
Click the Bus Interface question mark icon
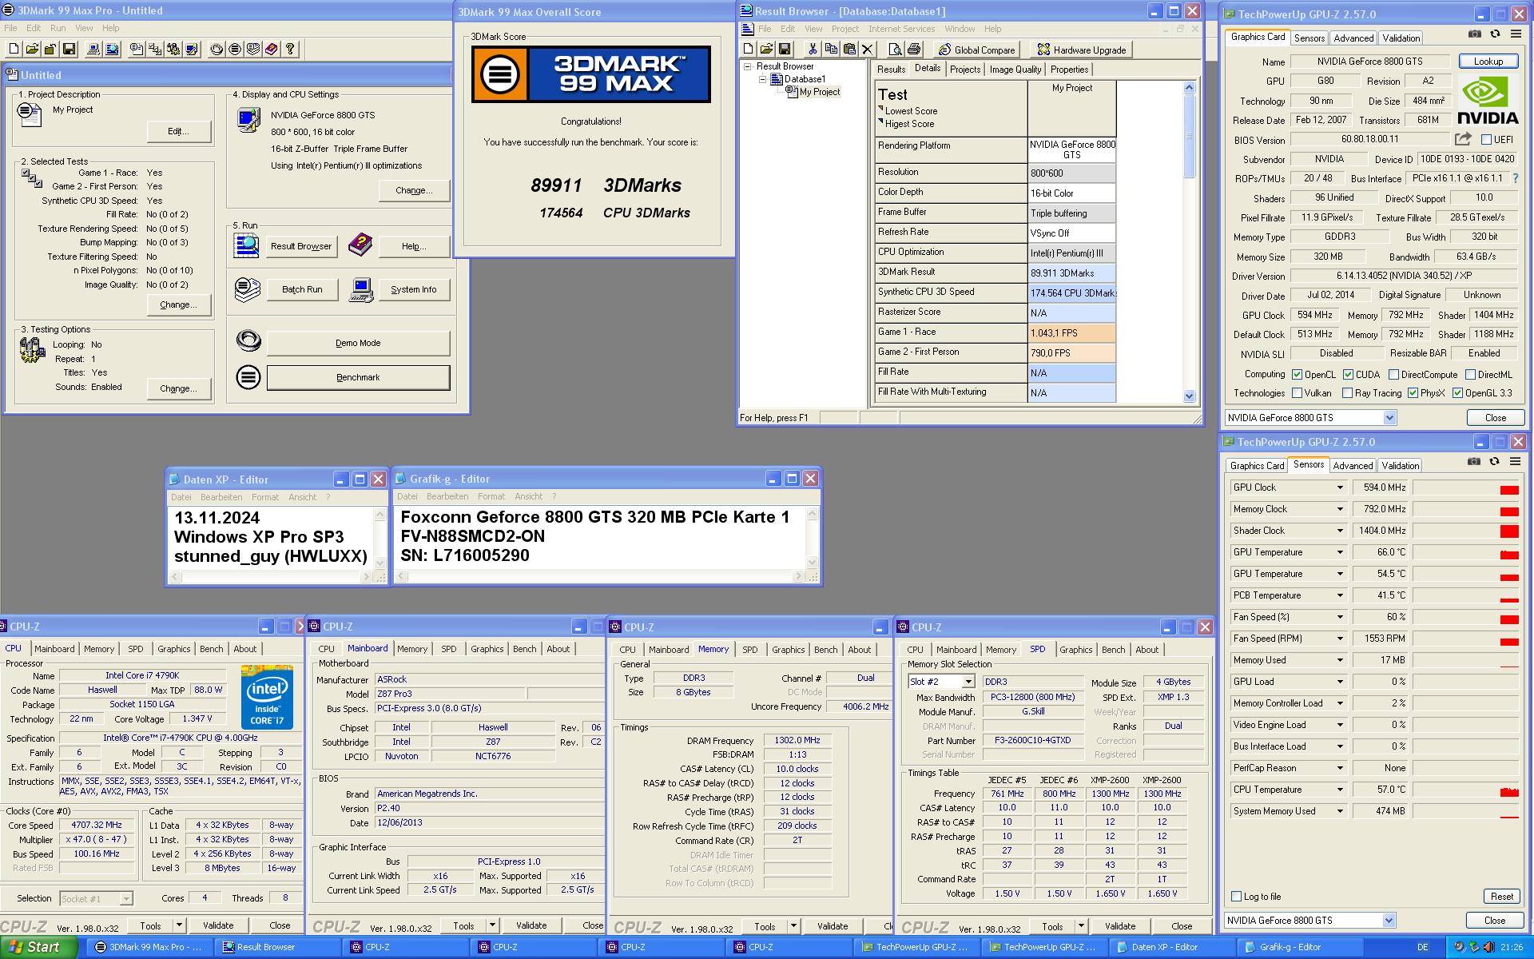pyautogui.click(x=1516, y=178)
